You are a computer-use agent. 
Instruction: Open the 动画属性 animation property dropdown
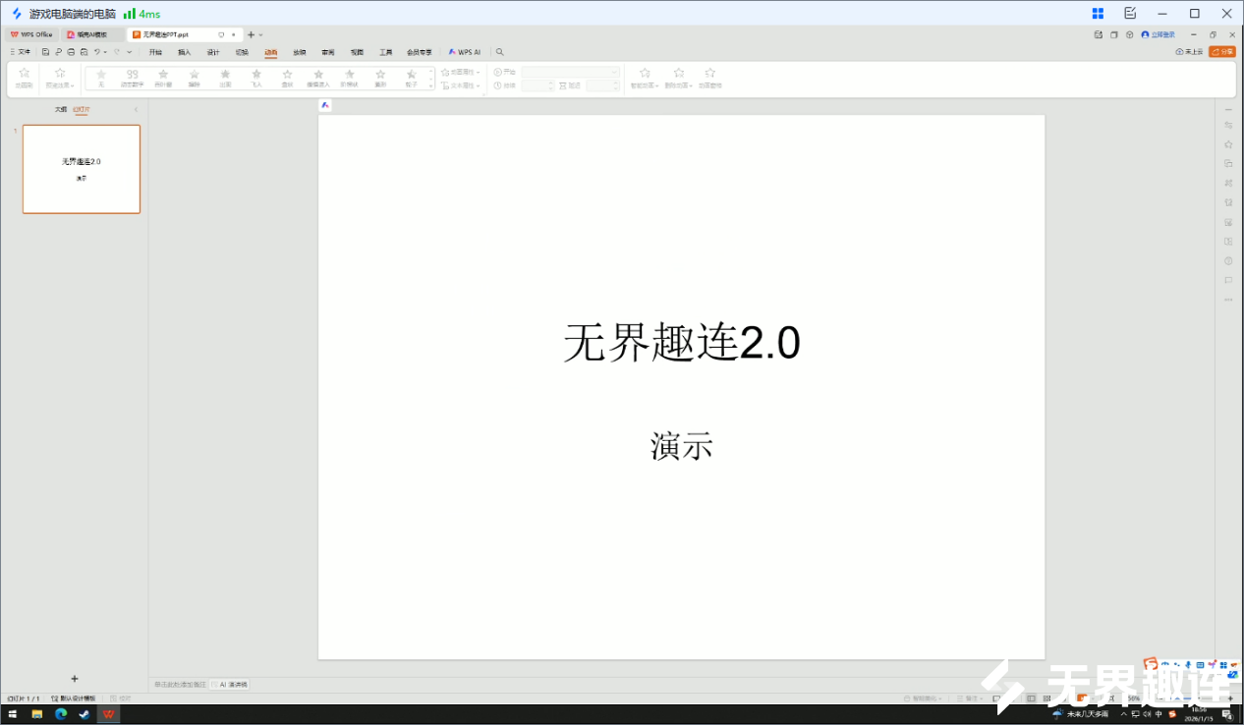tap(460, 71)
